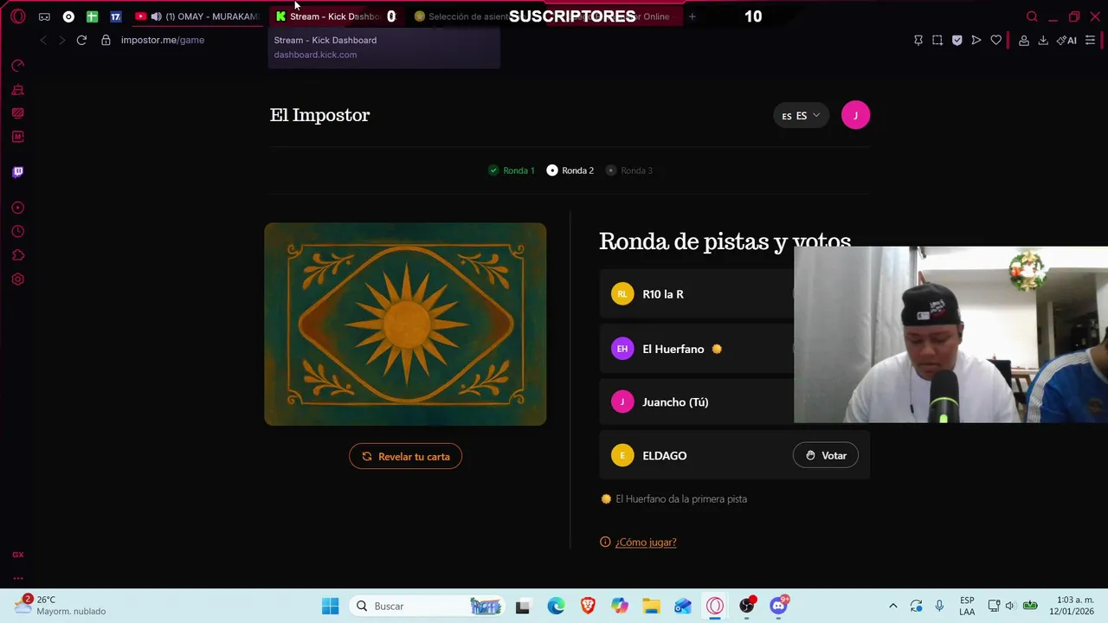The height and width of the screenshot is (623, 1108).
Task: Open History clock icon in the sidebar
Action: 17,231
